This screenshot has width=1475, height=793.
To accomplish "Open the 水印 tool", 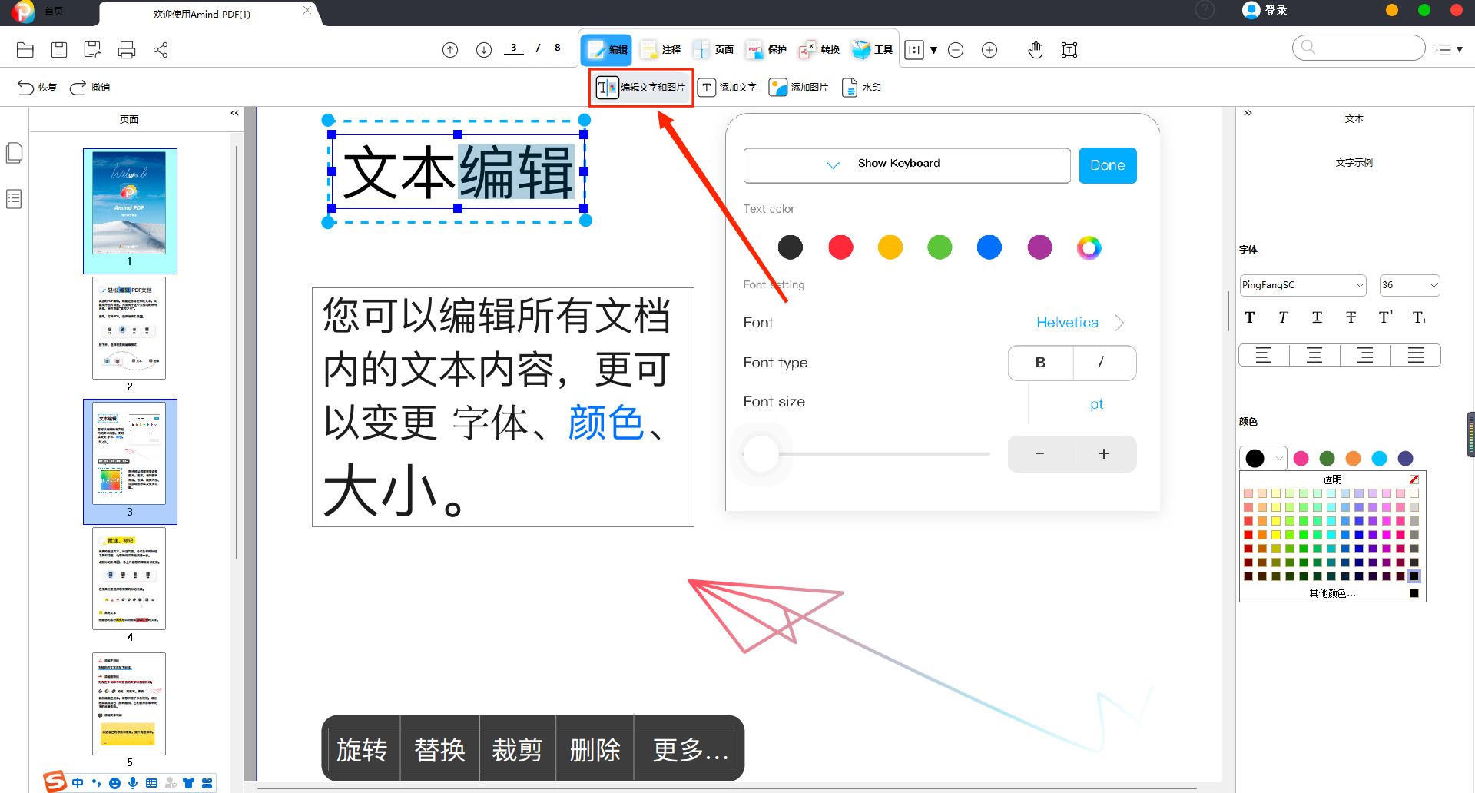I will pyautogui.click(x=860, y=87).
